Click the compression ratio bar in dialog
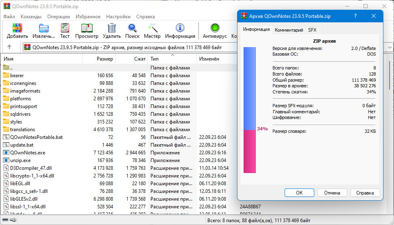 [x=250, y=110]
